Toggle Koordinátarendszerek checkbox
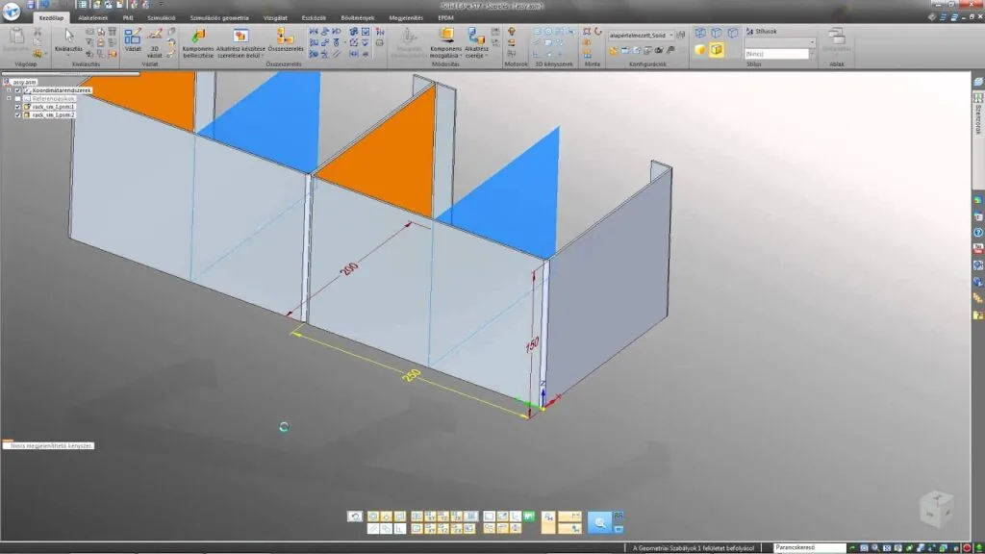 coord(18,90)
